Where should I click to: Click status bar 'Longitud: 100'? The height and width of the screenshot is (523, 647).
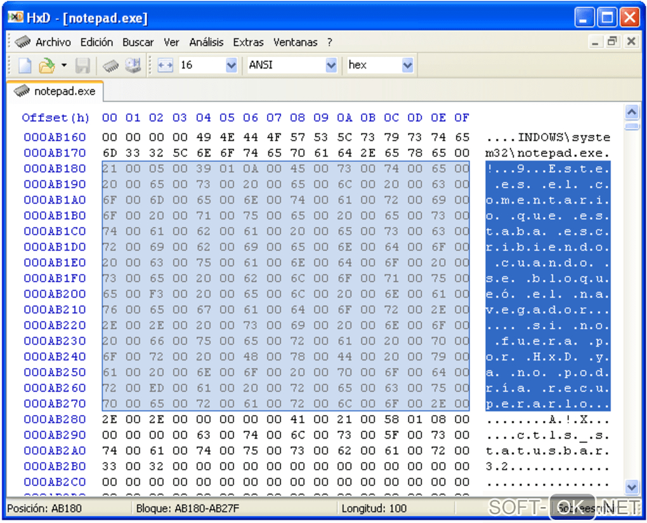[x=374, y=508]
